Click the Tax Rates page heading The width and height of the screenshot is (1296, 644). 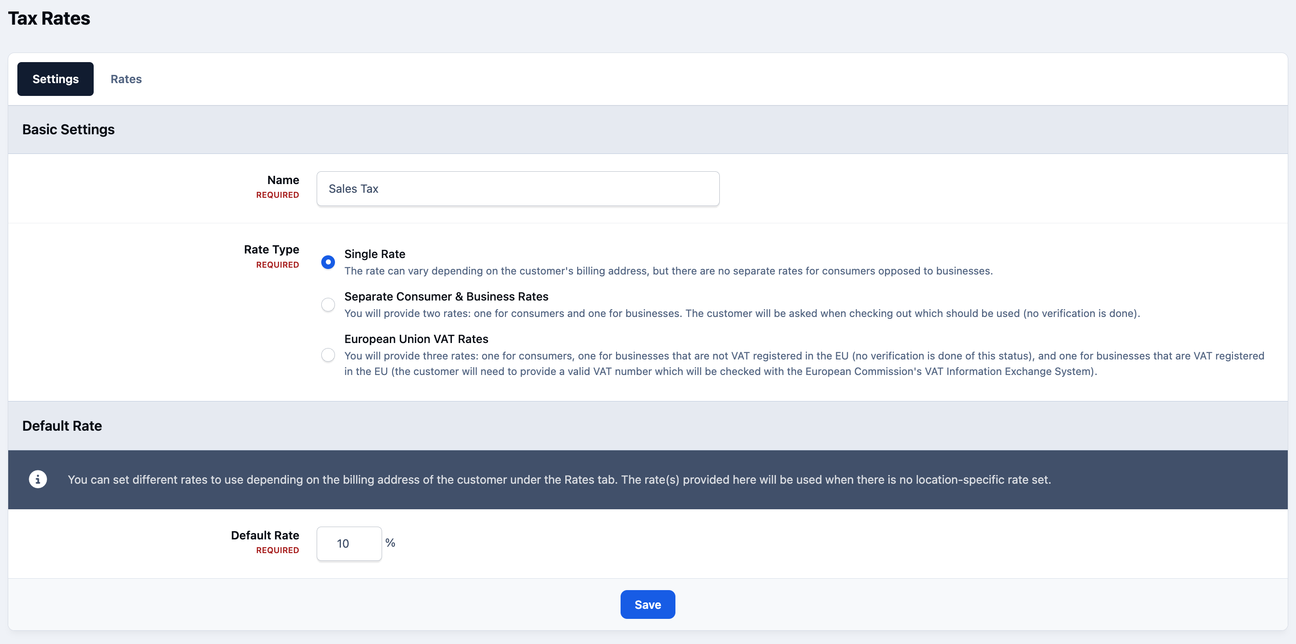pyautogui.click(x=49, y=18)
